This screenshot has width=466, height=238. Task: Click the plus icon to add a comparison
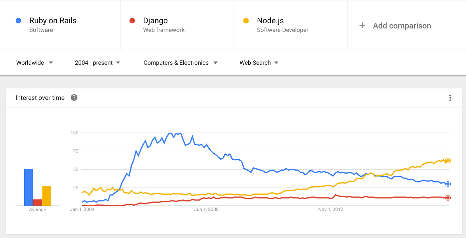pos(362,25)
